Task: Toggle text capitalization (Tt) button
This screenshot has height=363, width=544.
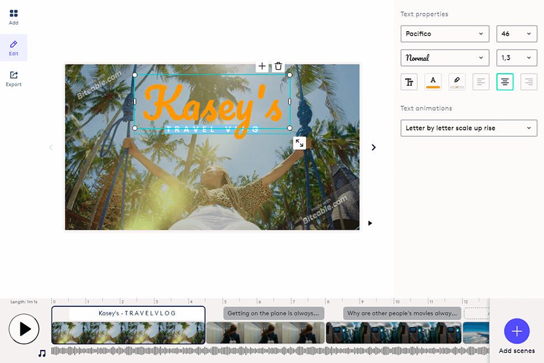Action: (x=409, y=82)
